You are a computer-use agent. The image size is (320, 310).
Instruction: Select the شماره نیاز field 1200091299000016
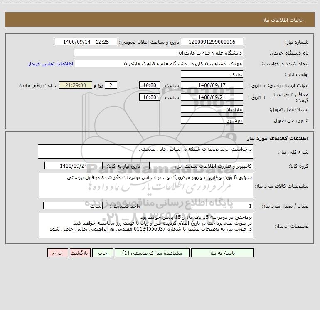pyautogui.click(x=212, y=42)
